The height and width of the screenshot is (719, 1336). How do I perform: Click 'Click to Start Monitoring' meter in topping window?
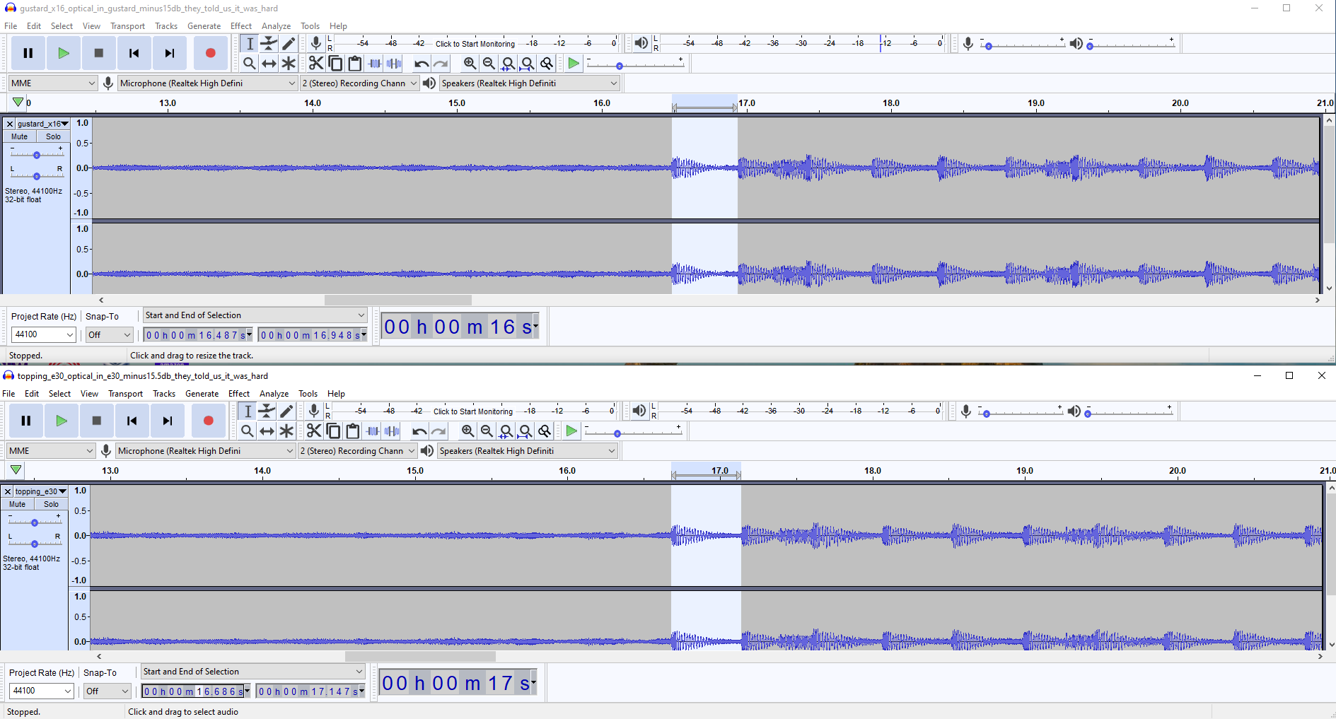[x=473, y=411]
